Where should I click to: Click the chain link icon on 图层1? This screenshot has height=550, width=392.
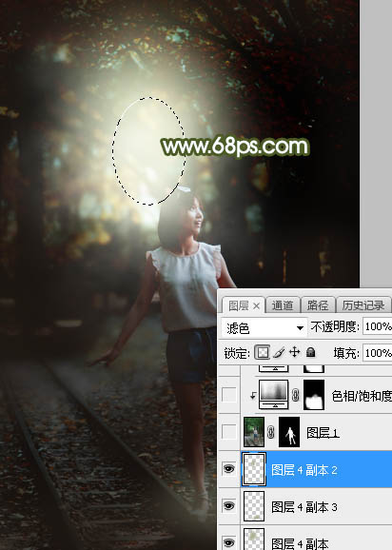270,432
